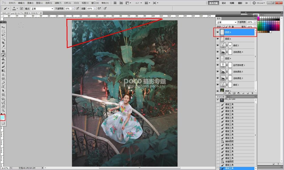
Task: Toggle visibility of 选取颜色 3 layer
Action: coord(218,78)
